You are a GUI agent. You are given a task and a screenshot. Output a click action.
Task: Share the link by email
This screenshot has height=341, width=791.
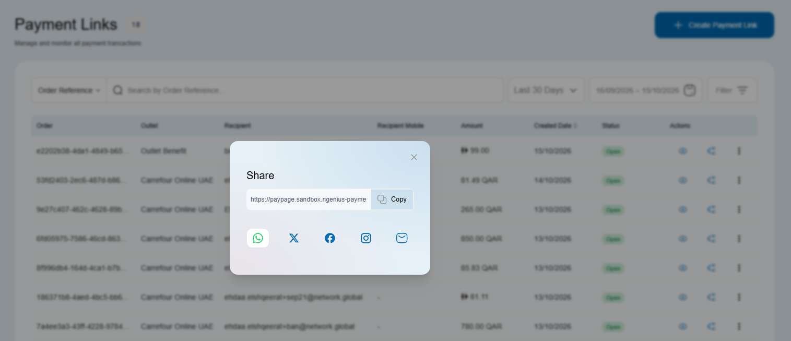point(402,238)
